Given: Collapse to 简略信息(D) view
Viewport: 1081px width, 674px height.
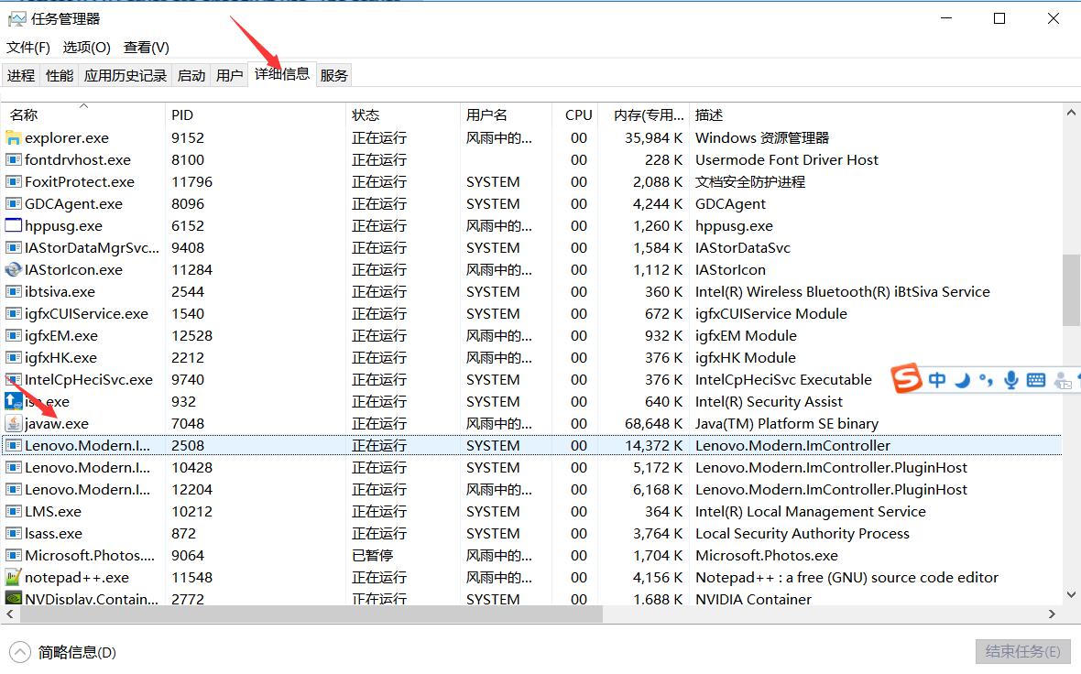Looking at the screenshot, I should (x=62, y=652).
